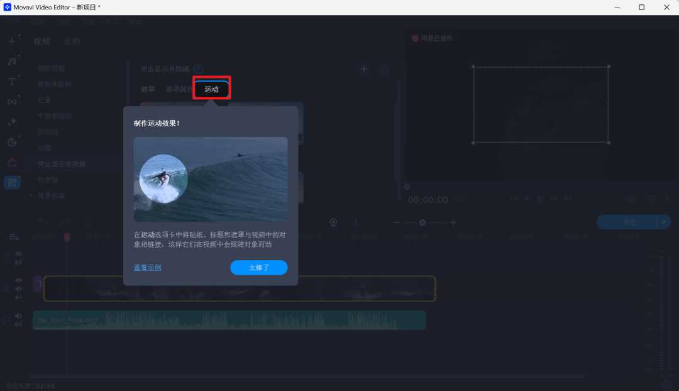Open the 音频 tab

[72, 41]
